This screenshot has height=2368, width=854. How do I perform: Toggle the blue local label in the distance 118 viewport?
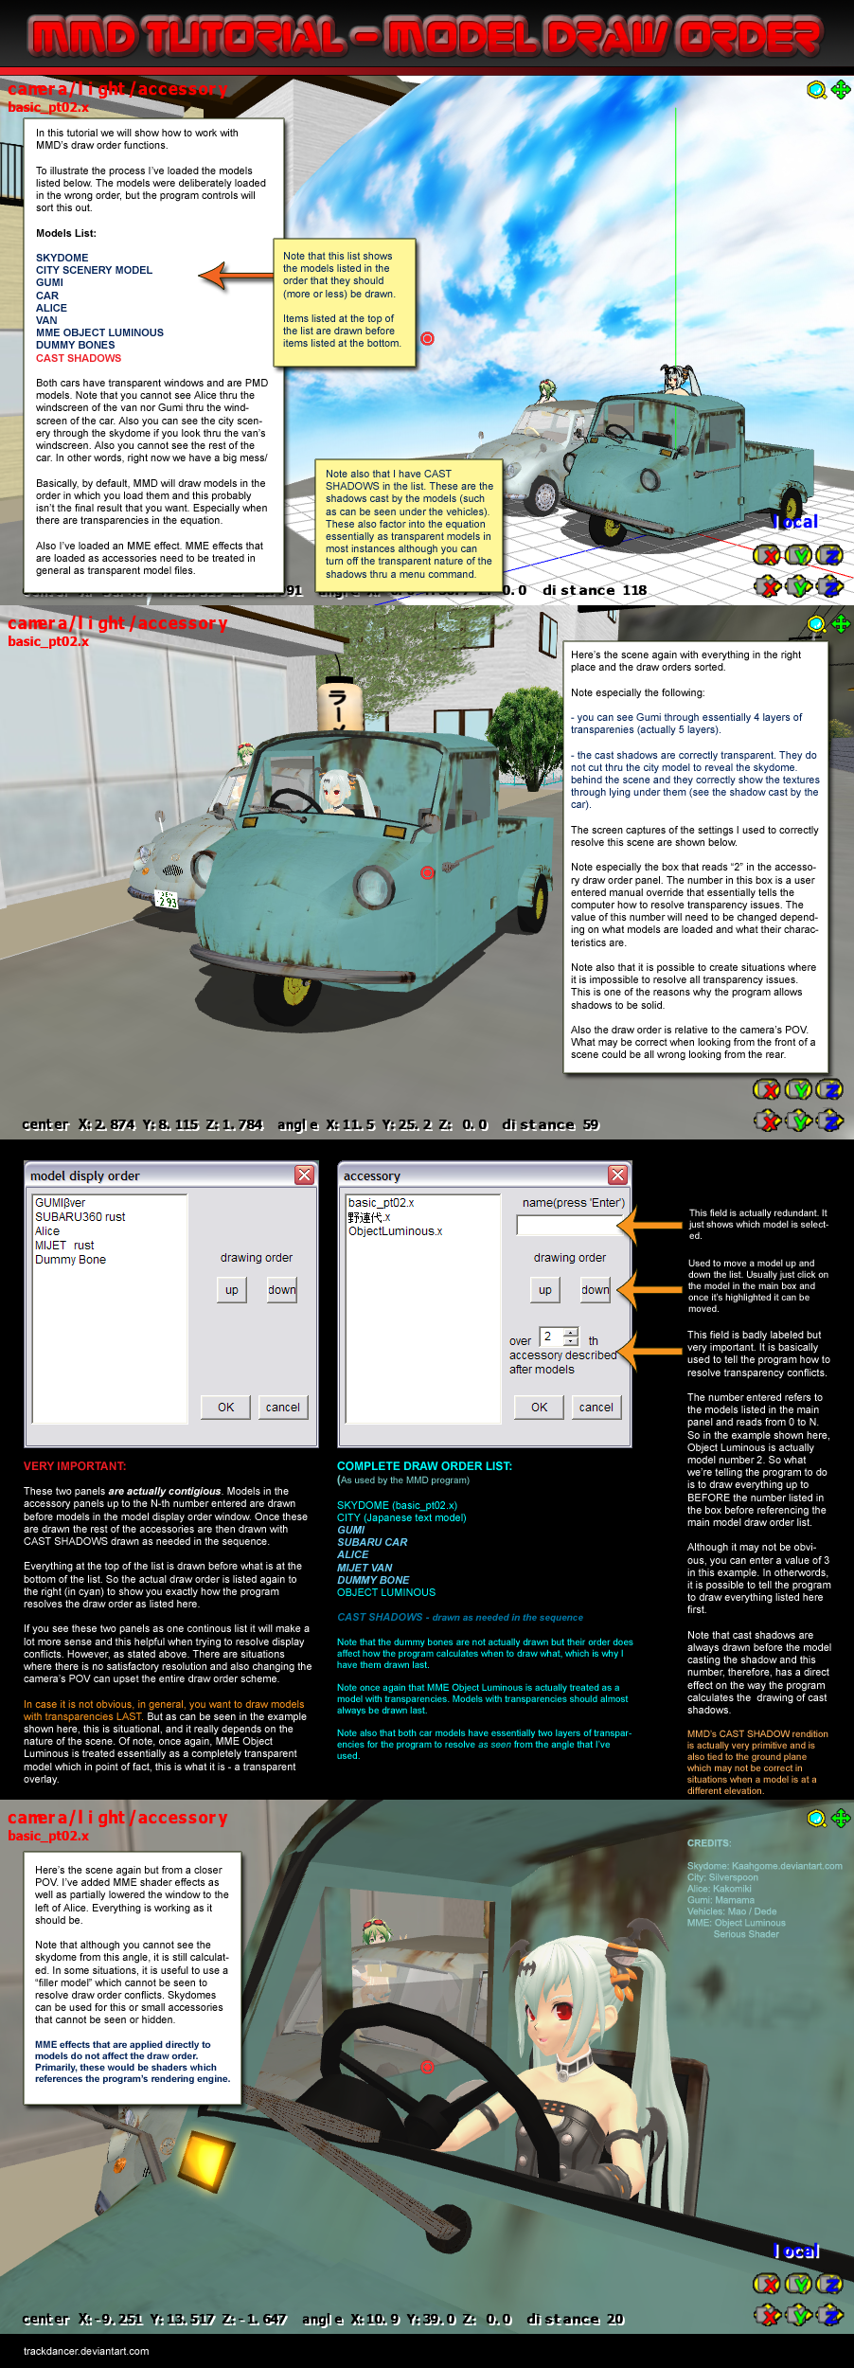pyautogui.click(x=795, y=522)
